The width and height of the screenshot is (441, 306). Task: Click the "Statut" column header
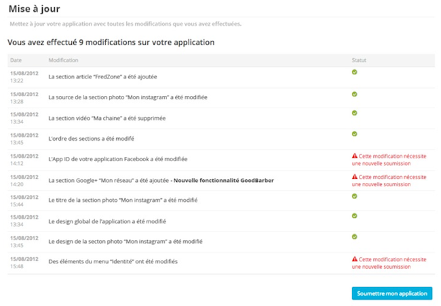359,60
